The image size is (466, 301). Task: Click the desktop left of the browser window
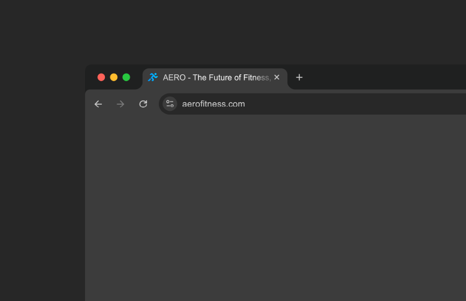[x=42, y=186]
